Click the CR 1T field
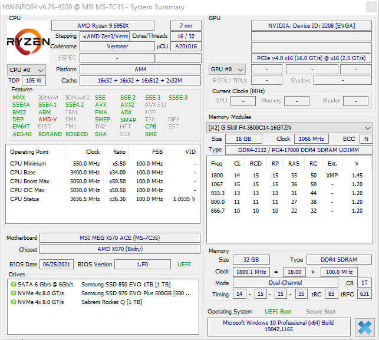This screenshot has height=340, width=379. pyautogui.click(x=364, y=283)
